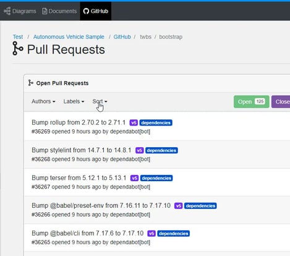Image resolution: width=290 pixels, height=256 pixels.
Task: Open the Autonomous Vehicle Sample breadcrumb
Action: pyautogui.click(x=69, y=37)
